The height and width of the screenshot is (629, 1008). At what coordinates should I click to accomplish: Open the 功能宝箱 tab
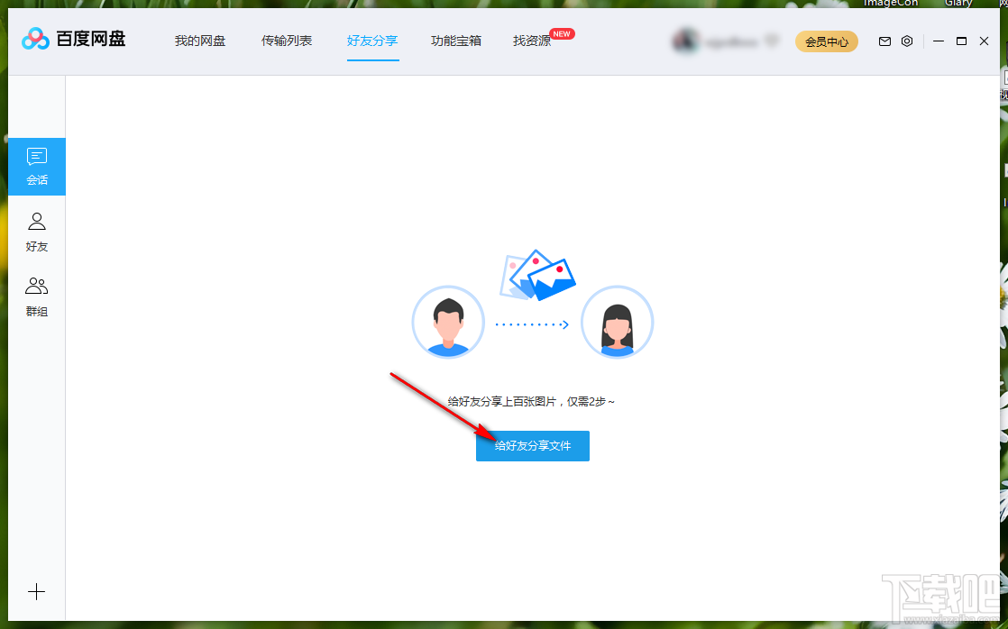point(456,41)
